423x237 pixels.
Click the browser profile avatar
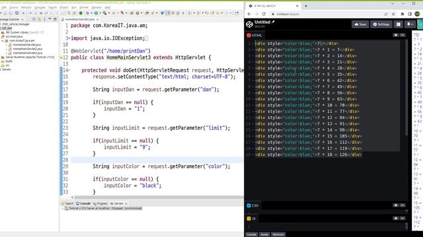click(x=417, y=14)
